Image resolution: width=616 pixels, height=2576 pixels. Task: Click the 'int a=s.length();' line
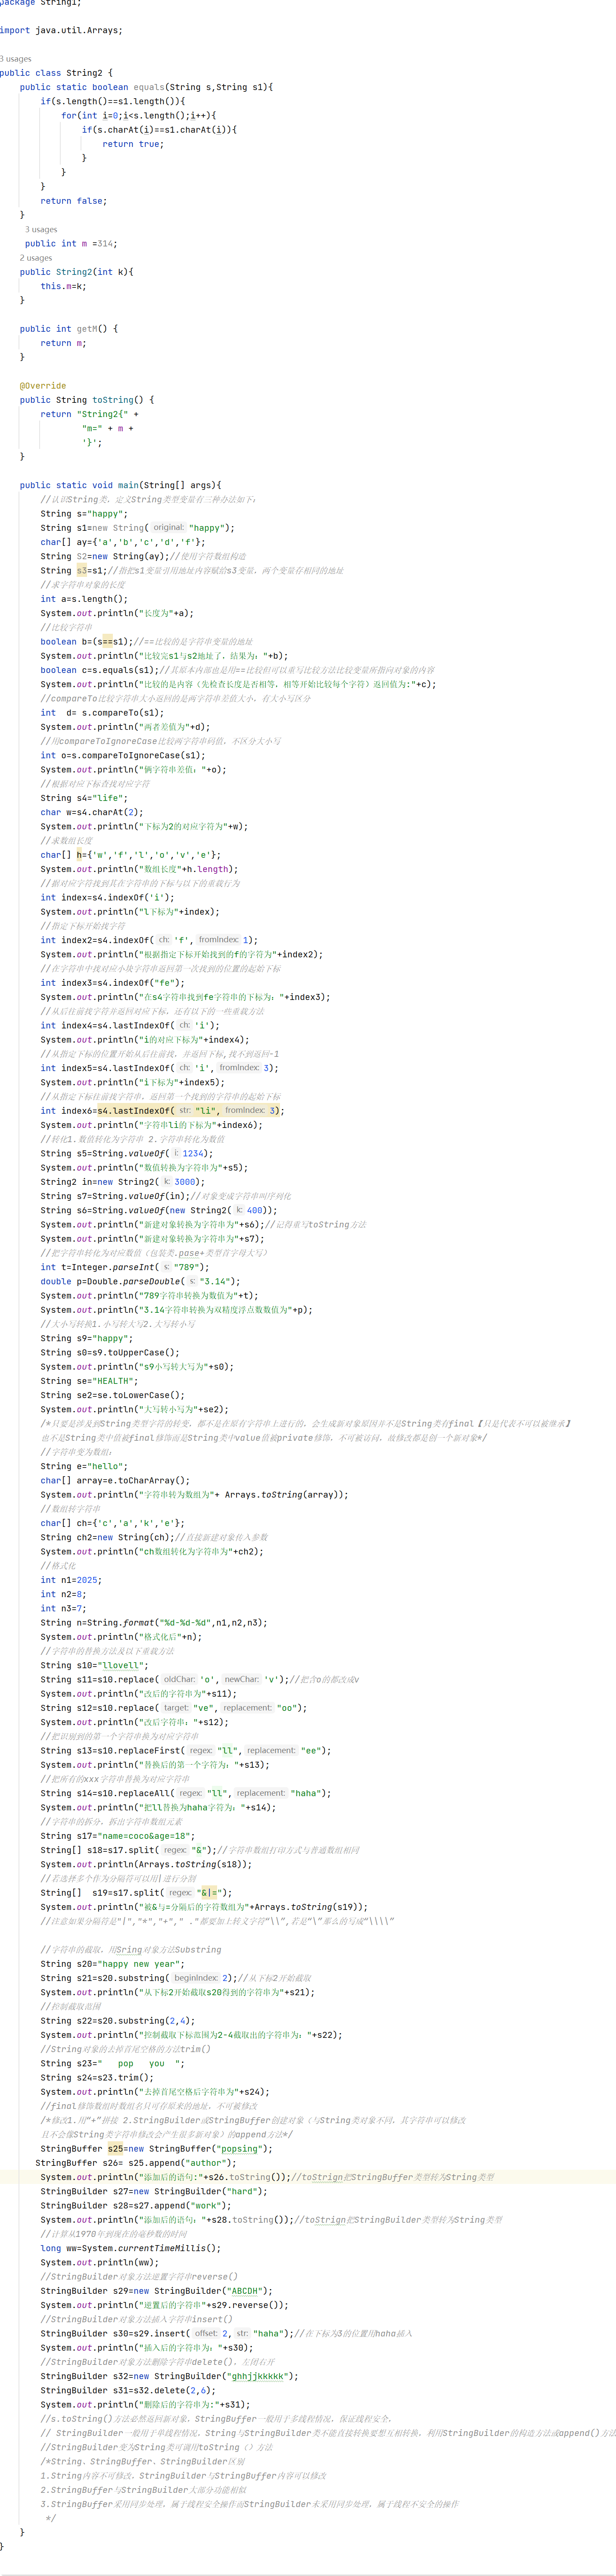click(84, 599)
